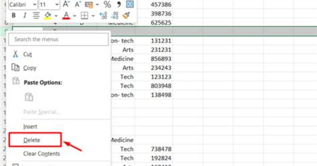The height and width of the screenshot is (166, 317).
Task: Apply comma style format
Action: click(x=119, y=4)
